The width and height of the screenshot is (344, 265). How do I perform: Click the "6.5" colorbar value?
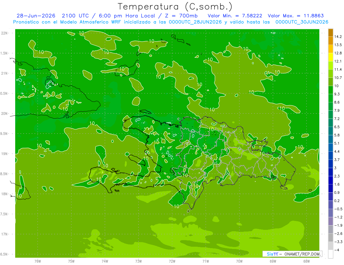coord(337,127)
